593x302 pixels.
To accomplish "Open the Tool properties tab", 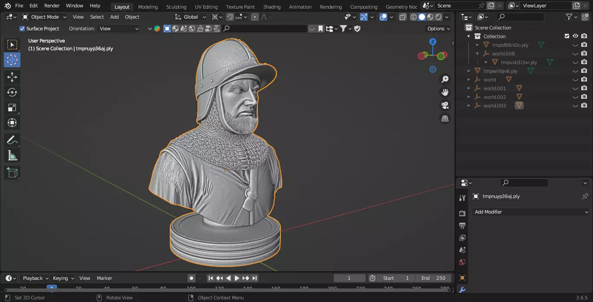I will tap(462, 198).
